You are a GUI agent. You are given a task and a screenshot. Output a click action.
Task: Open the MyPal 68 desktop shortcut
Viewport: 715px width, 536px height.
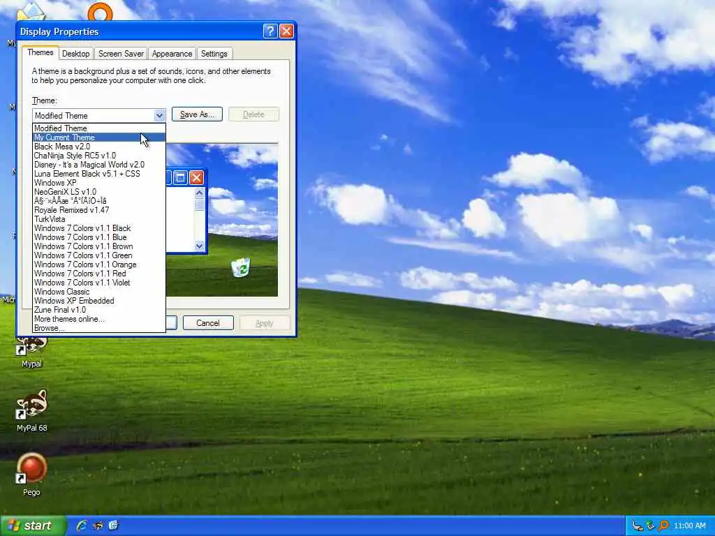tap(31, 409)
